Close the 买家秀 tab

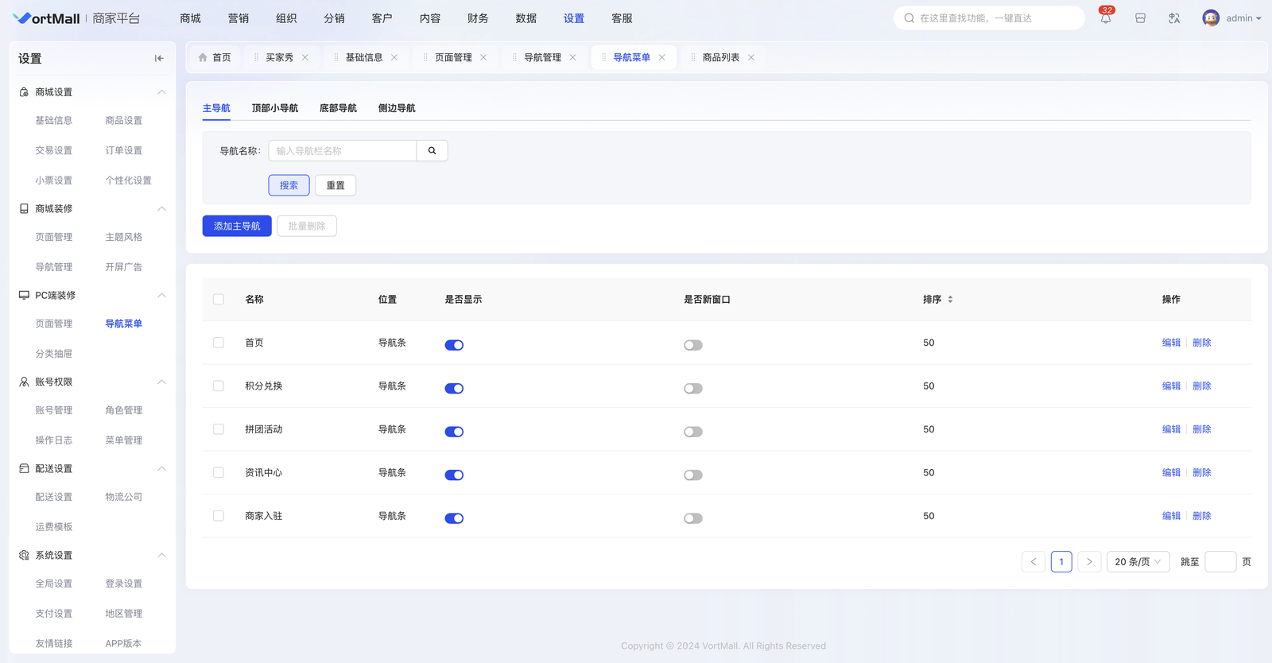pos(305,57)
